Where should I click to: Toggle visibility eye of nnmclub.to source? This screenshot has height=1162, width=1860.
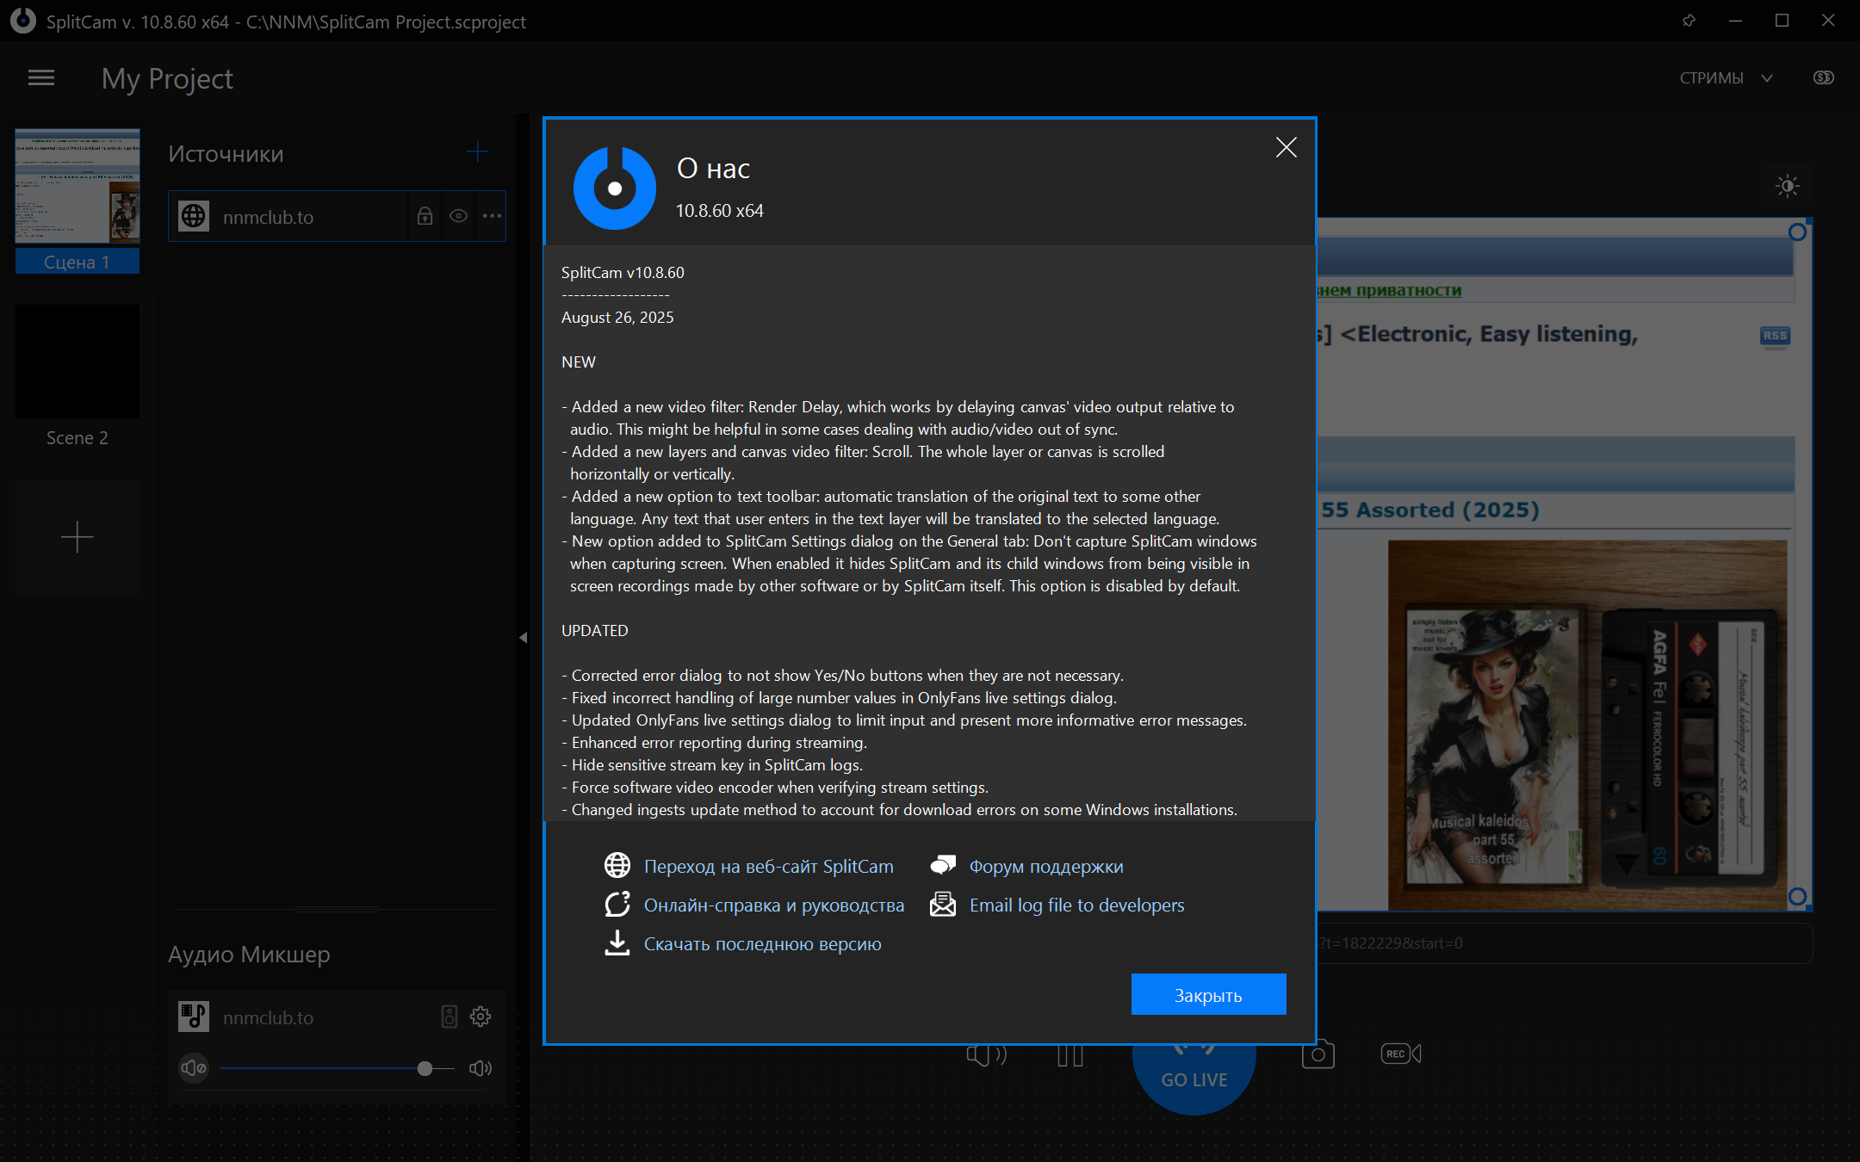tap(458, 216)
